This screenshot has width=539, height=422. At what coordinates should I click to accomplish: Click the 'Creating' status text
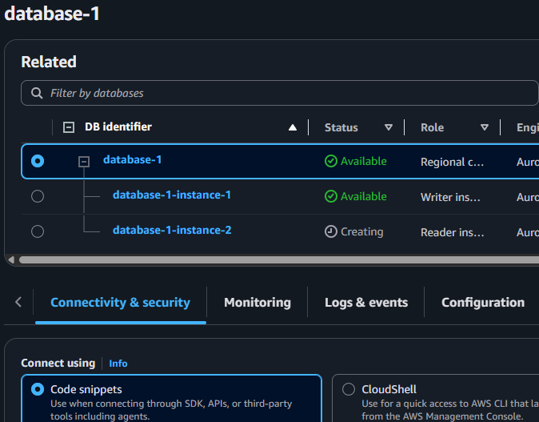point(362,232)
